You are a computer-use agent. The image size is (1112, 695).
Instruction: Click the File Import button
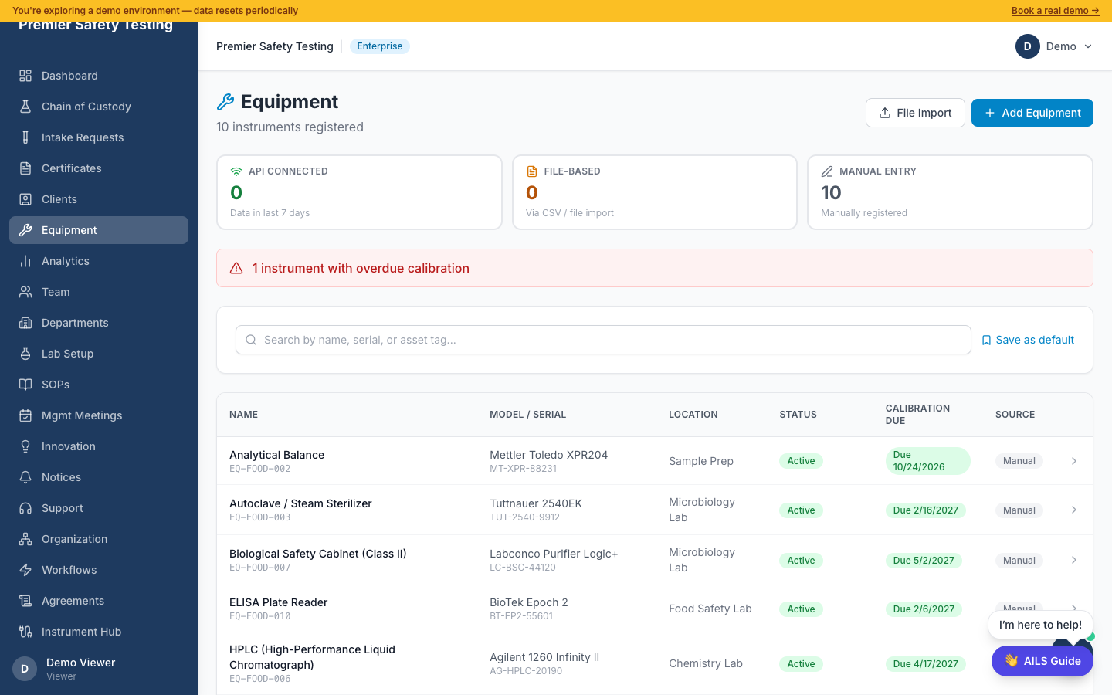915,113
